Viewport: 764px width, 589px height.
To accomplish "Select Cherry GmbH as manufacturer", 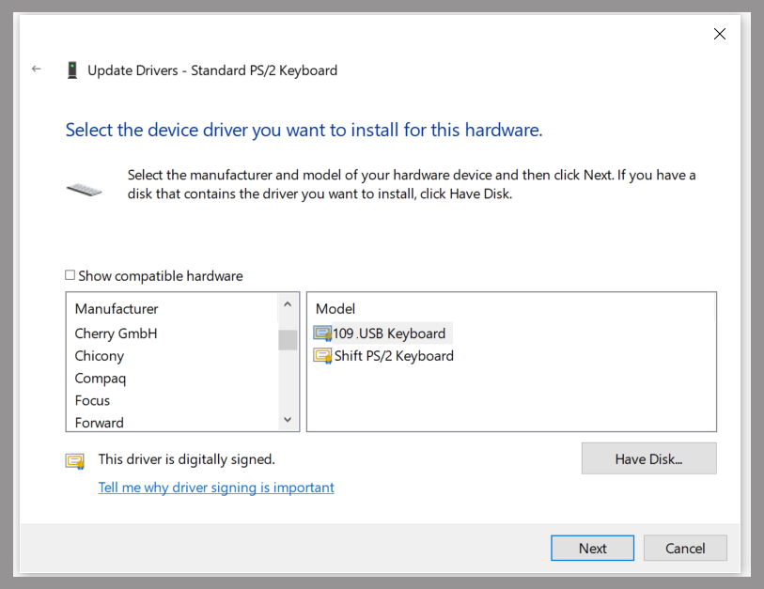I will coord(116,333).
